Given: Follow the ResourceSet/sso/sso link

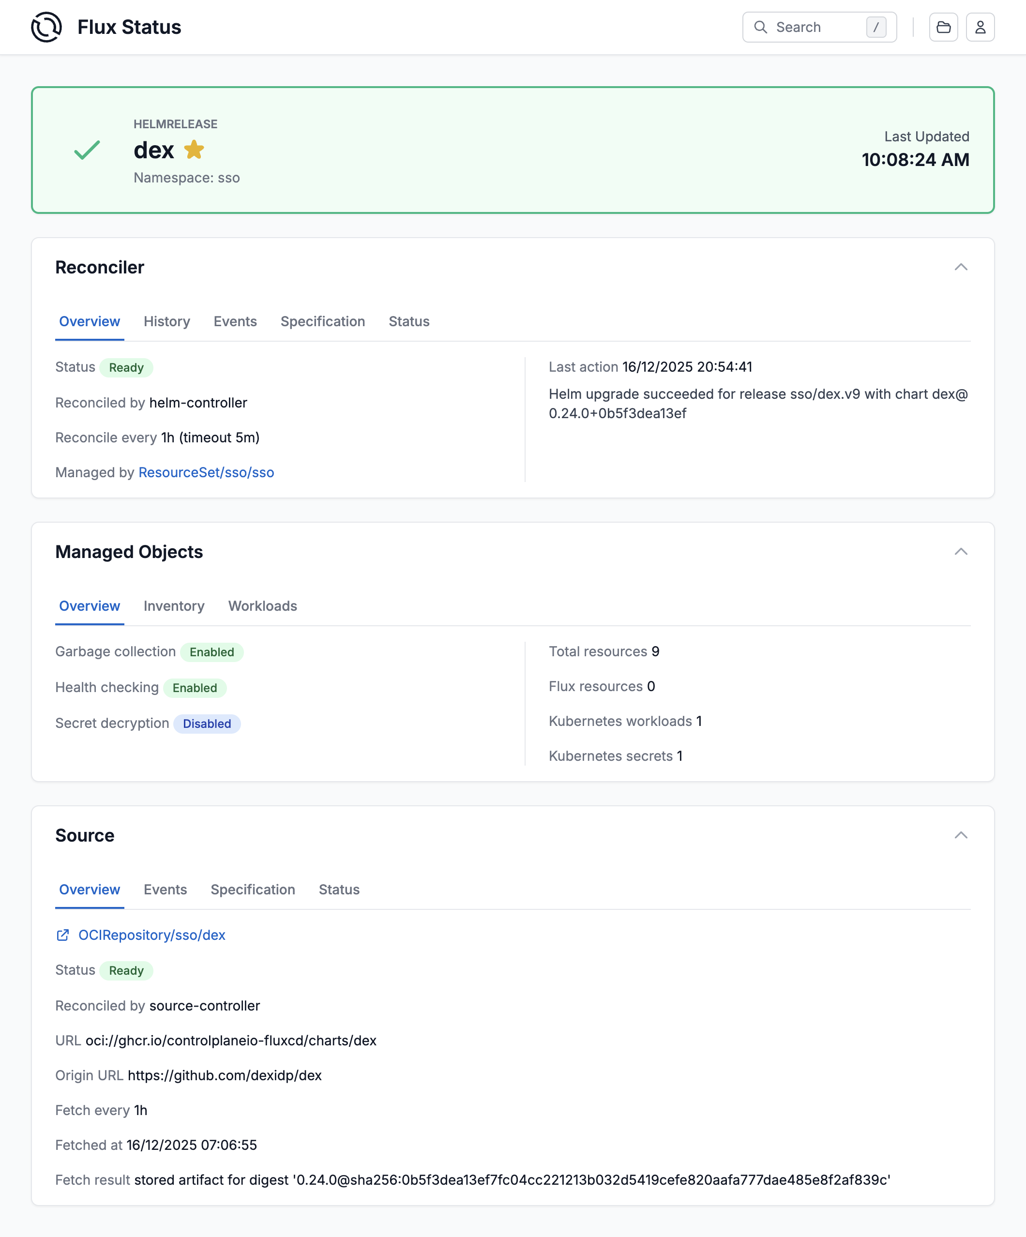Looking at the screenshot, I should coord(206,472).
